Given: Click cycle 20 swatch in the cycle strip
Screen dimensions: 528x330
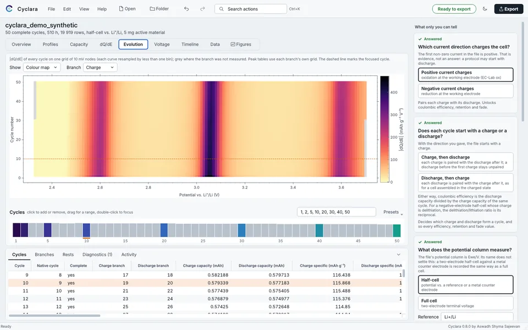Looking at the screenshot, I should 164,230.
